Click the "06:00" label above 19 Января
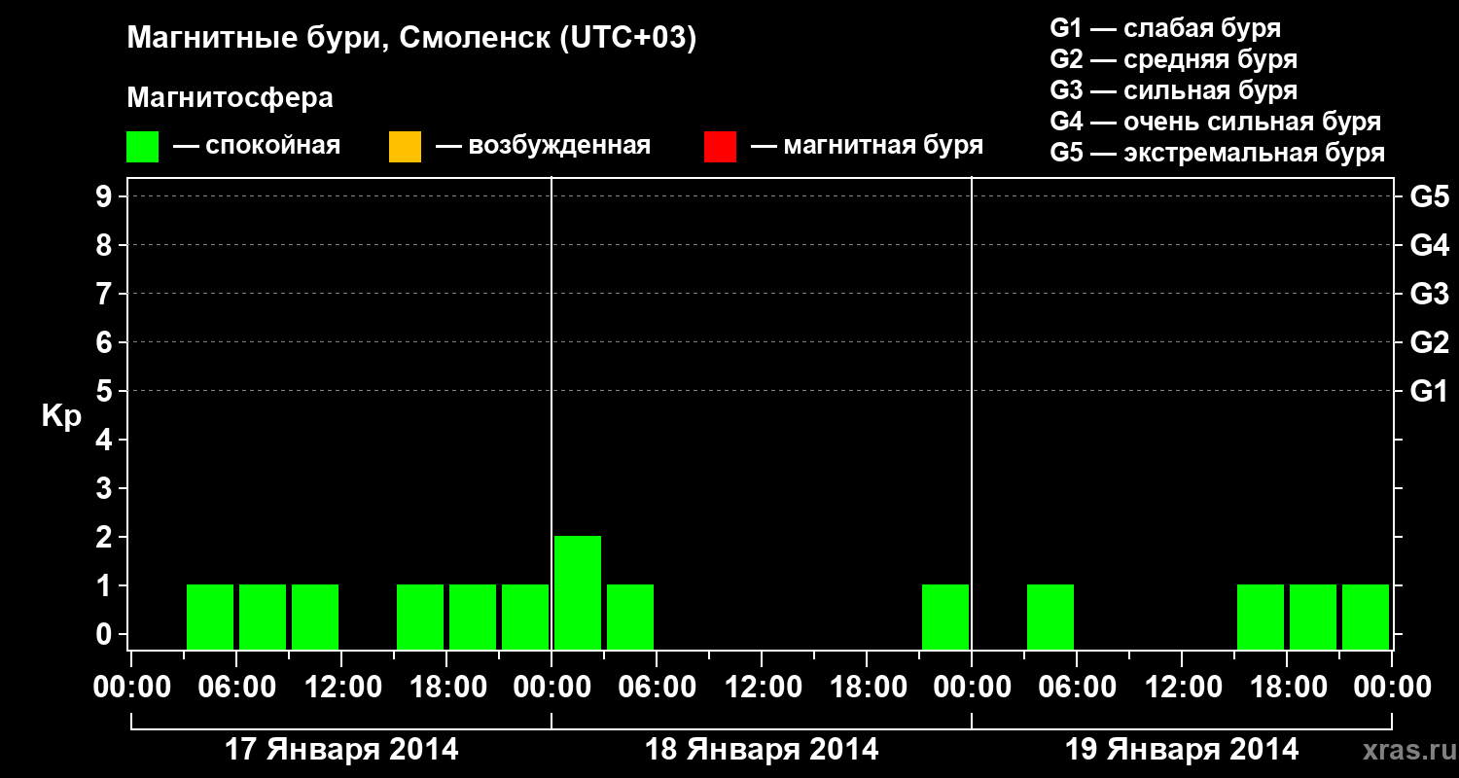The width and height of the screenshot is (1459, 778). pyautogui.click(x=1076, y=688)
